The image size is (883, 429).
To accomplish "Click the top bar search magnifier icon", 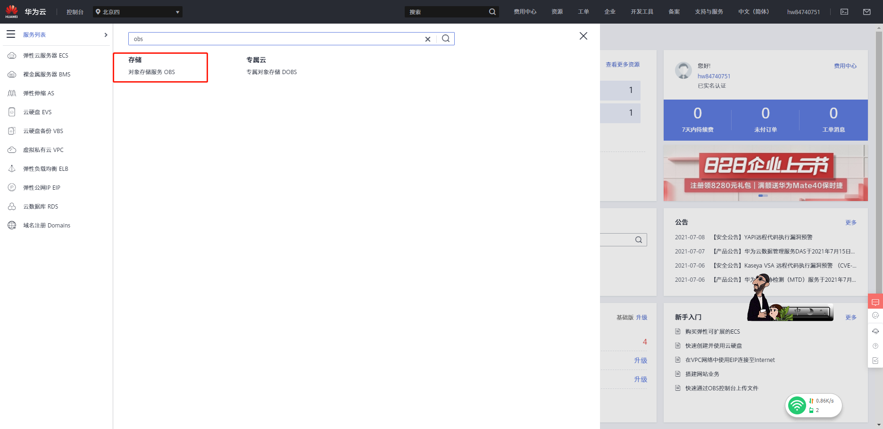I will click(492, 12).
